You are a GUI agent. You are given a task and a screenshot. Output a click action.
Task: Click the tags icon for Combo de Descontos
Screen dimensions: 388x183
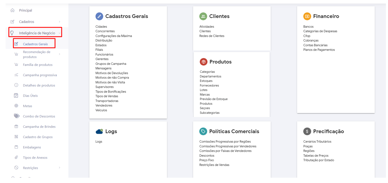[17, 116]
